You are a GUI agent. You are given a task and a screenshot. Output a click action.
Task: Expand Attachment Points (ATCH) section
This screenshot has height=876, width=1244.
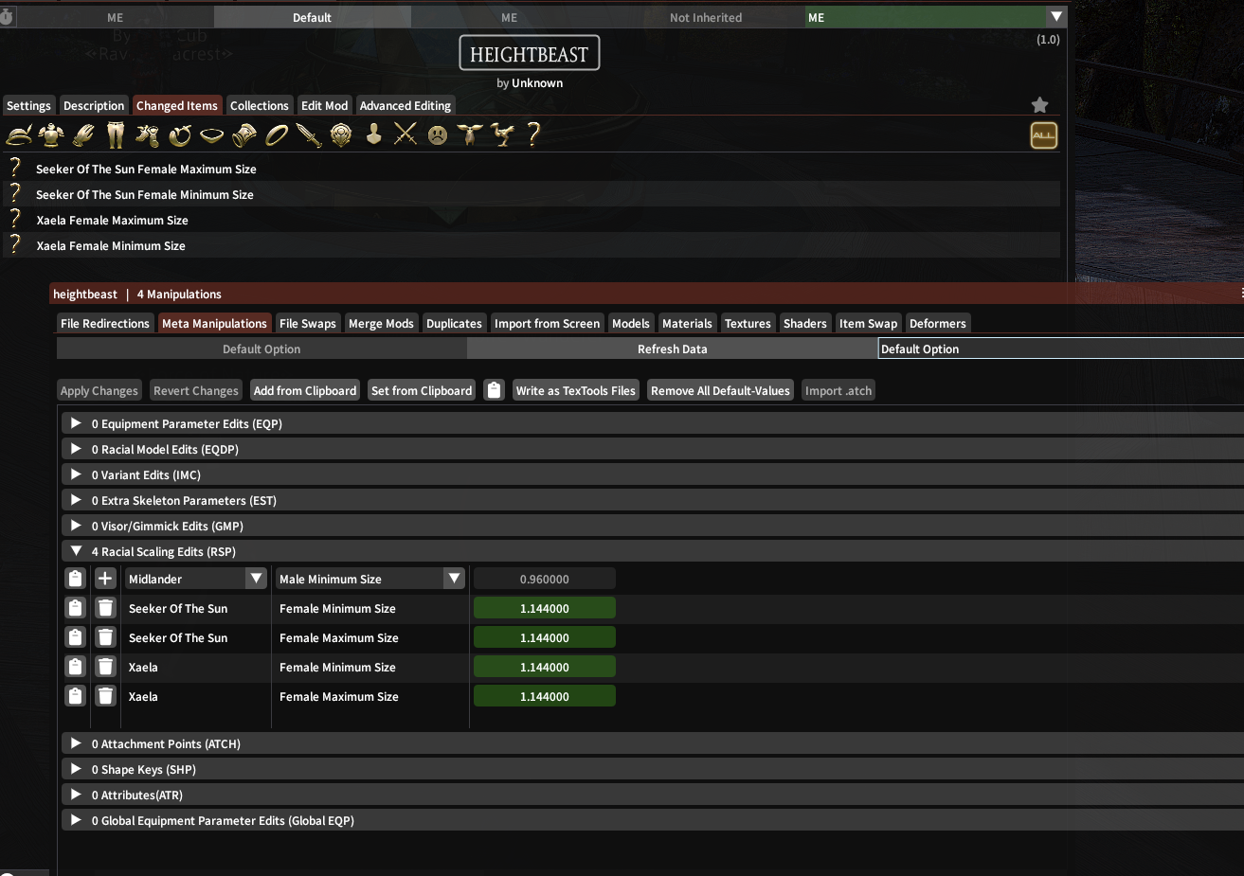(653, 743)
